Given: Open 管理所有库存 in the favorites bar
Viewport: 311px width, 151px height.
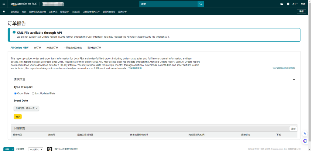Looking at the screenshot, I should [109, 12].
